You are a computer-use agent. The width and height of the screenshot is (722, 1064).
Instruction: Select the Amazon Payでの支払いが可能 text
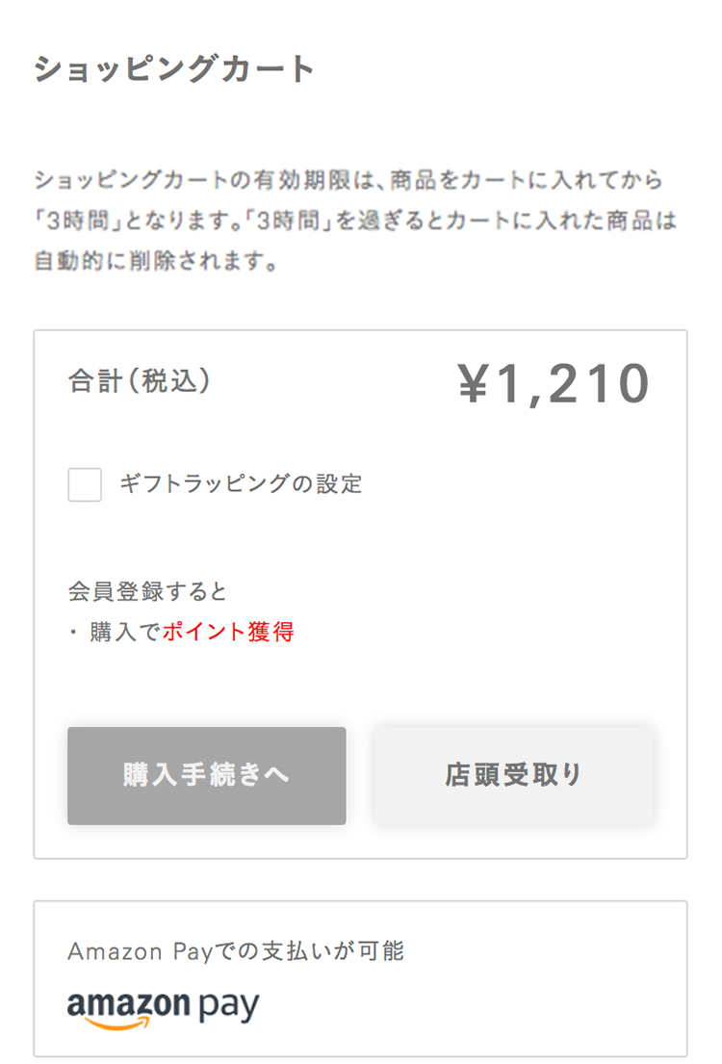click(236, 951)
